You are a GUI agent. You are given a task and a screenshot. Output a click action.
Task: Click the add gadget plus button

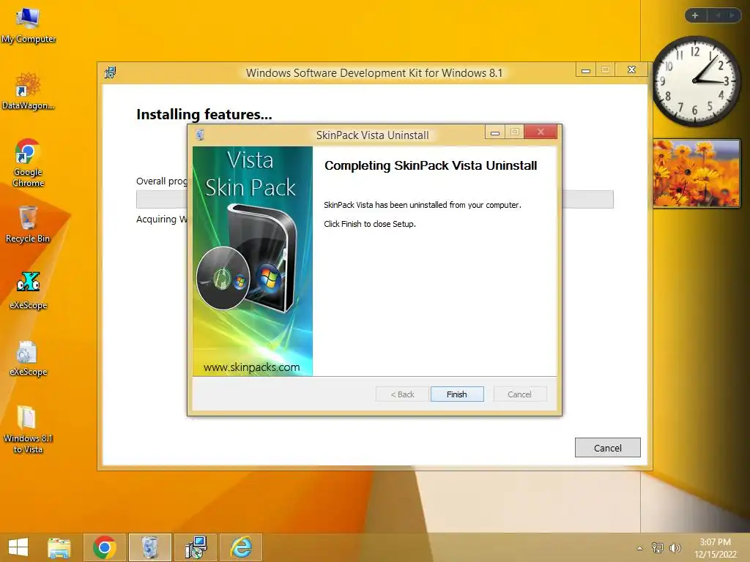695,15
